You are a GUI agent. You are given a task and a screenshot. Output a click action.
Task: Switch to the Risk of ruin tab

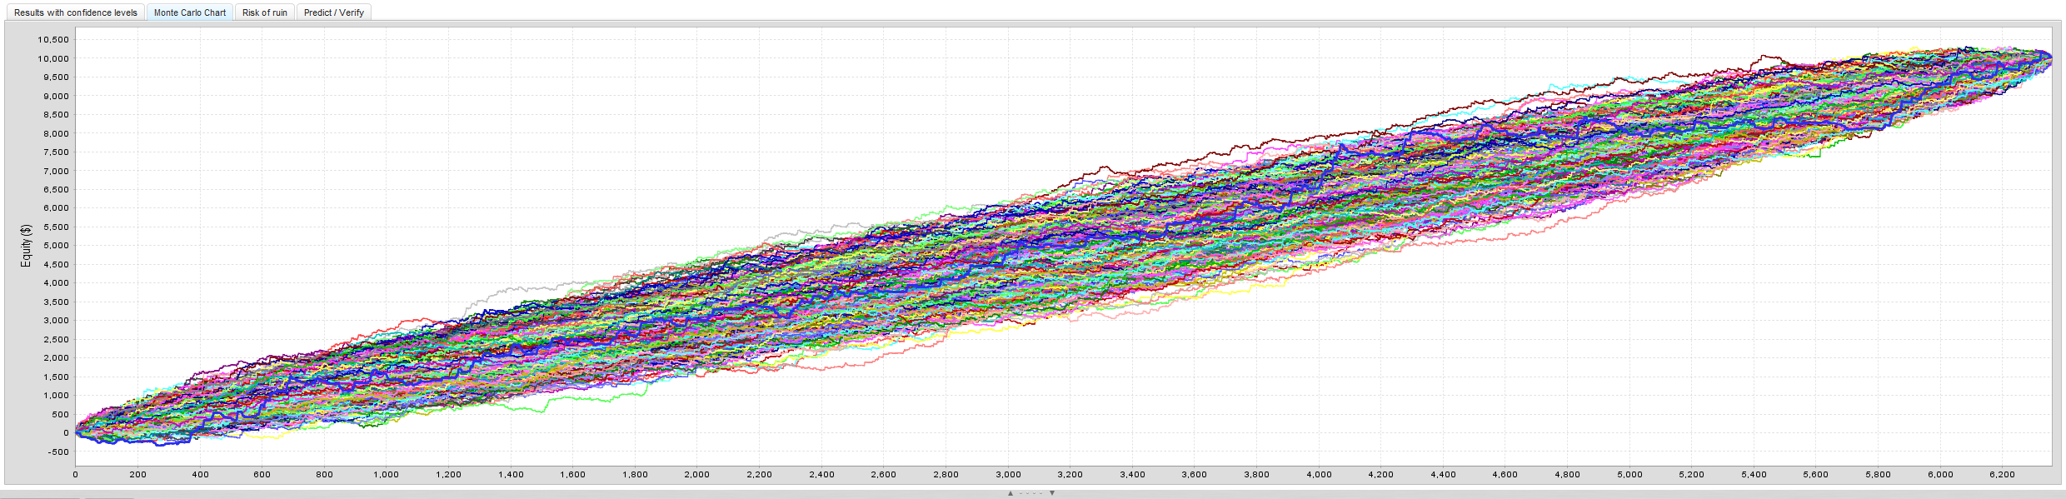[x=265, y=12]
